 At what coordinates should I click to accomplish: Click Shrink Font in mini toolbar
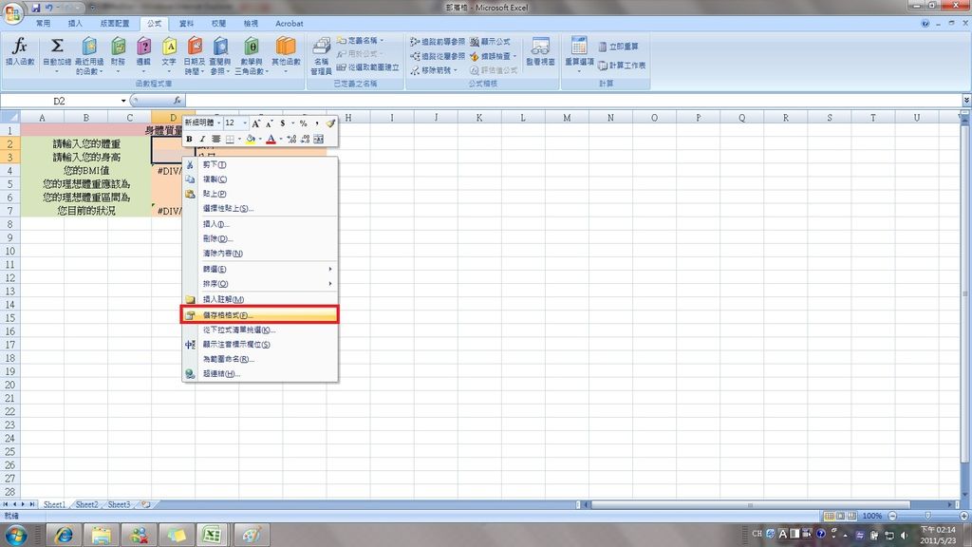coord(269,123)
